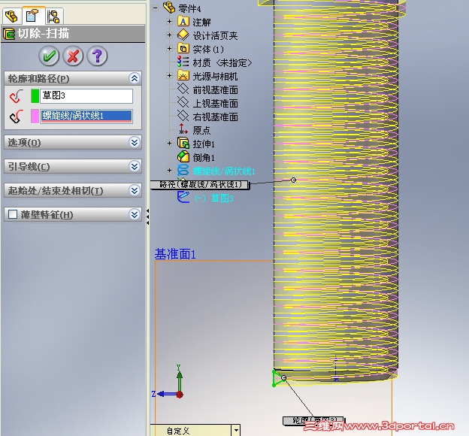
Task: Click the 倒角1 chamfer icon
Action: point(183,157)
